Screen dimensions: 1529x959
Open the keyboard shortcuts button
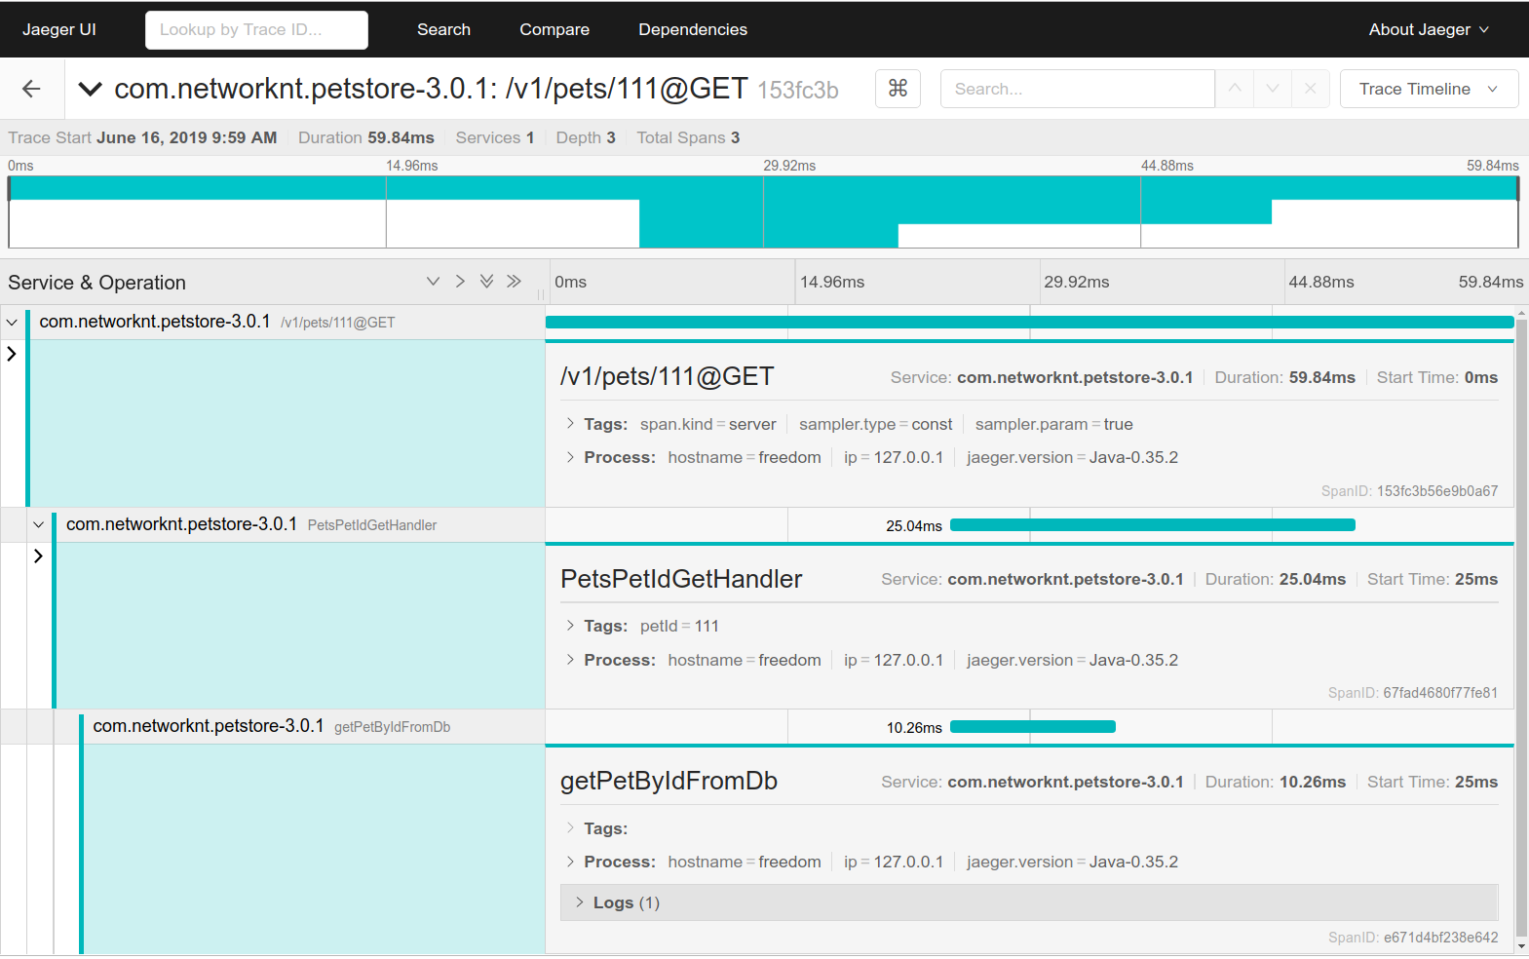pyautogui.click(x=898, y=89)
